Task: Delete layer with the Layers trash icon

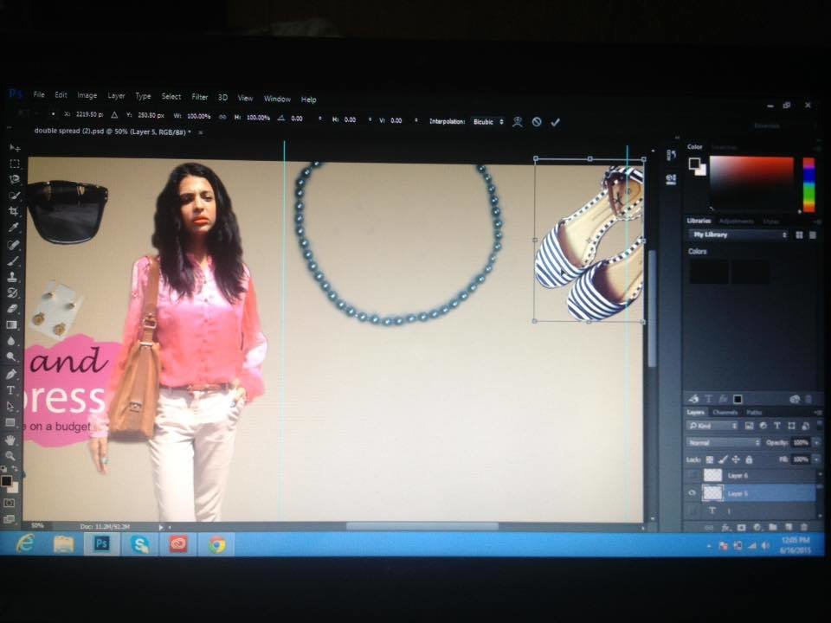Action: point(804,527)
